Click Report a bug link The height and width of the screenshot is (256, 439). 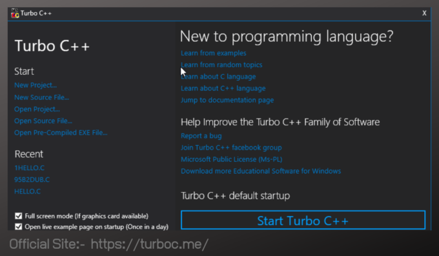tap(201, 136)
